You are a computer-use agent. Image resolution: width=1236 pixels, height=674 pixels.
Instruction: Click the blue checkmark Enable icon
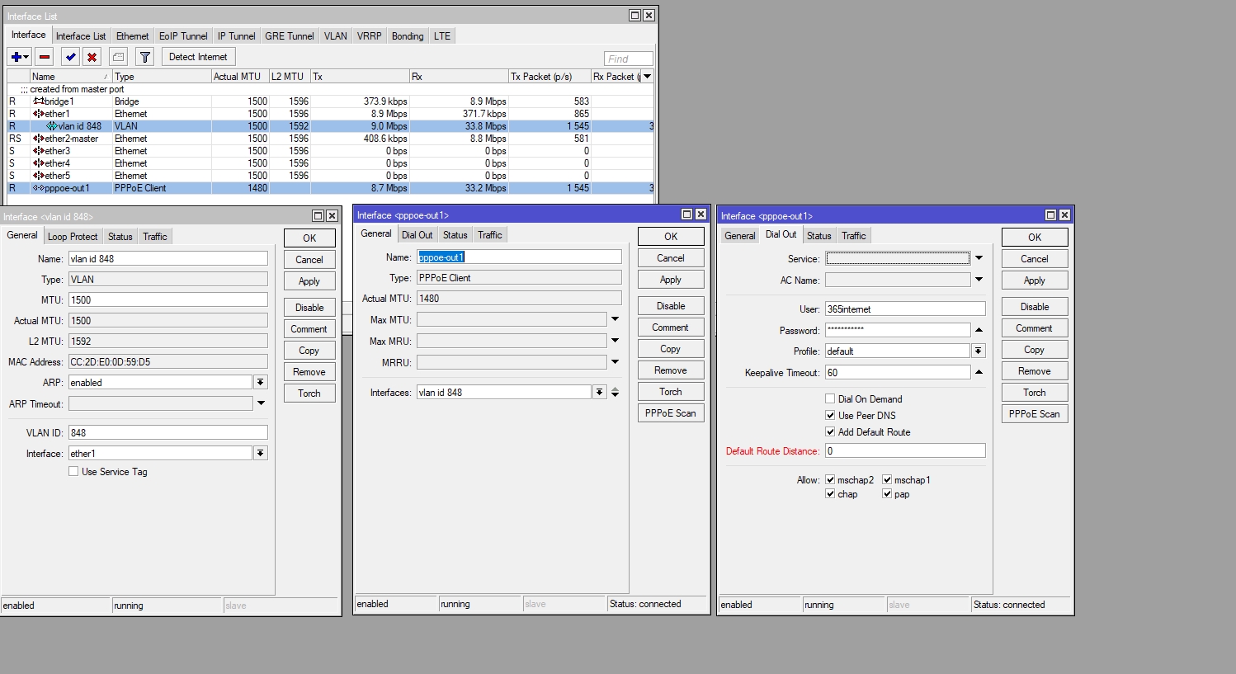coord(70,57)
